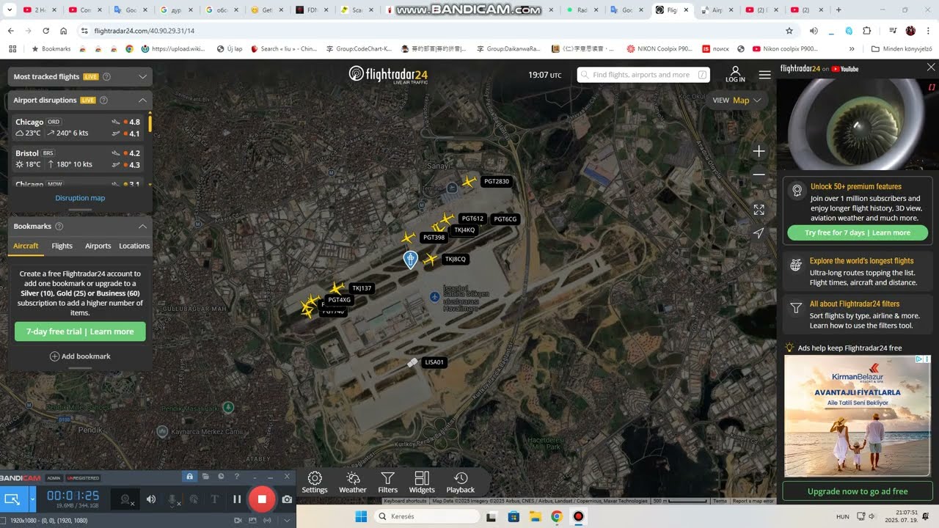Open the Log In page
This screenshot has height=528, width=939.
(735, 74)
